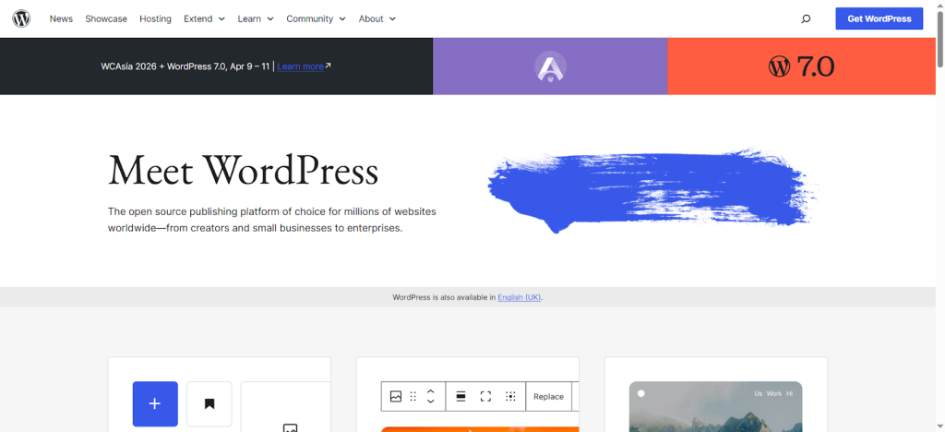Click the scrollbar up arrow
The width and height of the screenshot is (945, 432).
940,5
